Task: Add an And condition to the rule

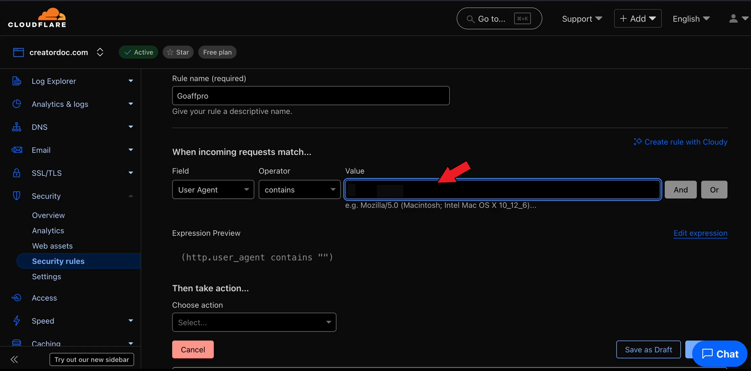Action: (680, 190)
